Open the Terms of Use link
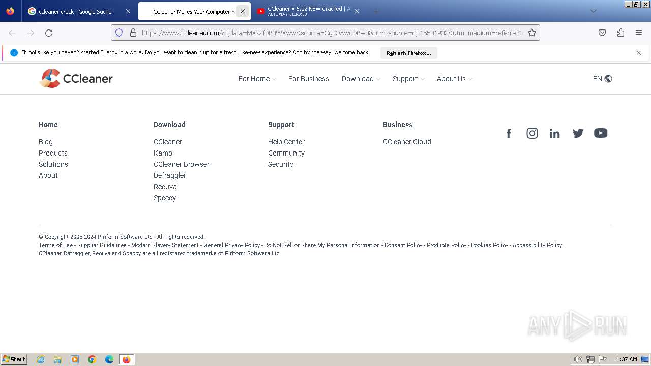The height and width of the screenshot is (366, 651). pos(55,245)
